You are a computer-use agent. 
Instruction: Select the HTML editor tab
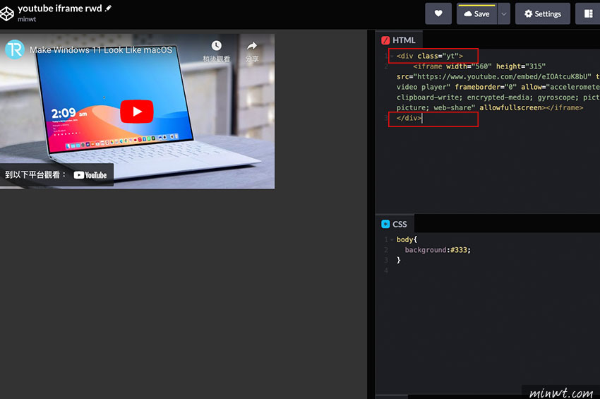(x=399, y=40)
